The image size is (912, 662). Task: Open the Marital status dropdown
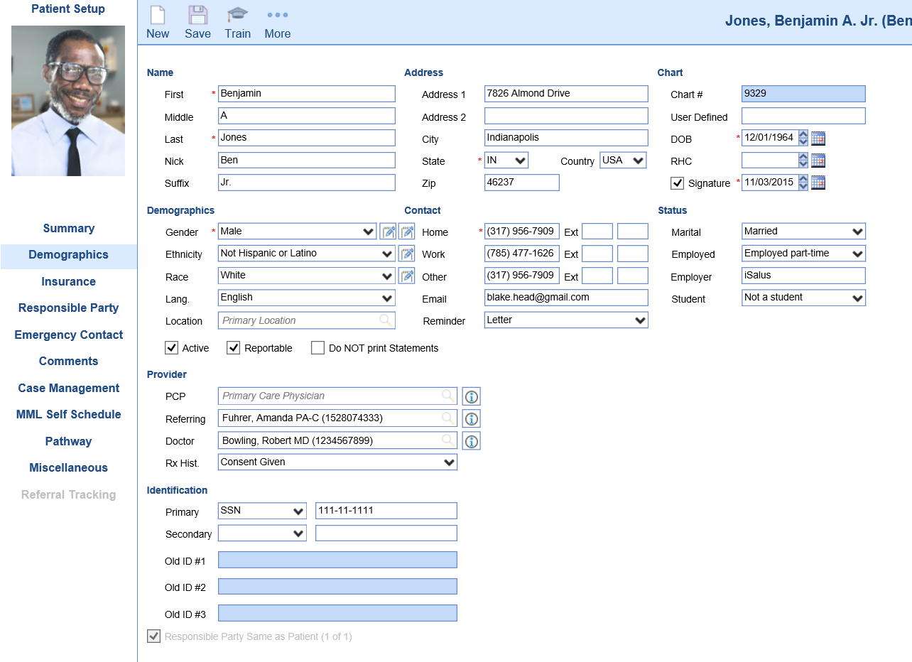tap(803, 232)
